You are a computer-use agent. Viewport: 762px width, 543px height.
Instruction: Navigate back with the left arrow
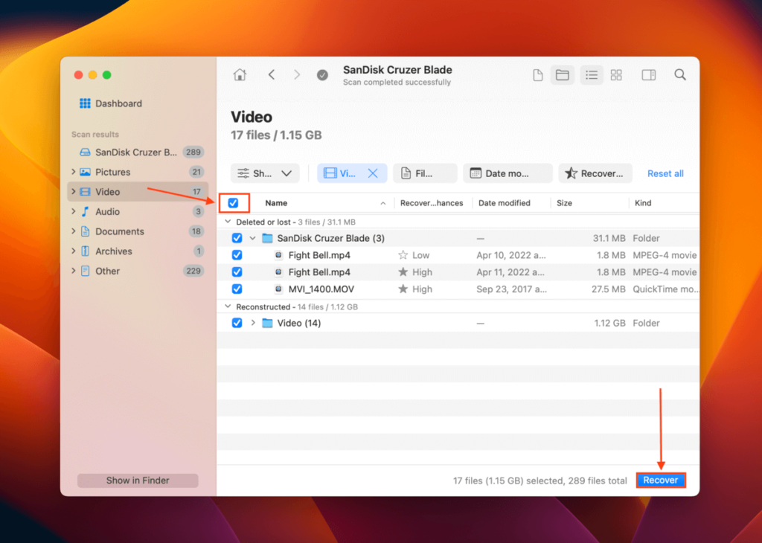(x=272, y=75)
